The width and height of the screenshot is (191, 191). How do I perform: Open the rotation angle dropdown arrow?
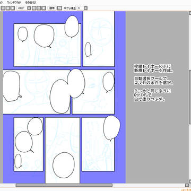(x=29, y=8)
